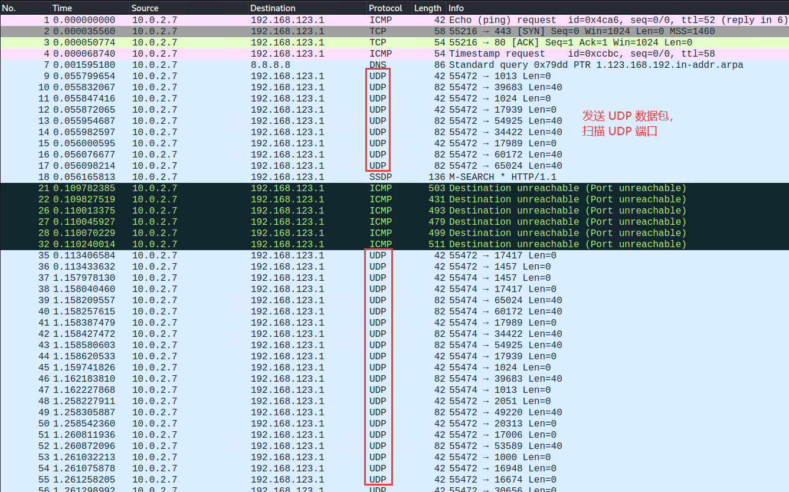Select packet 41 UDP 55474 → 17989

[394, 323]
